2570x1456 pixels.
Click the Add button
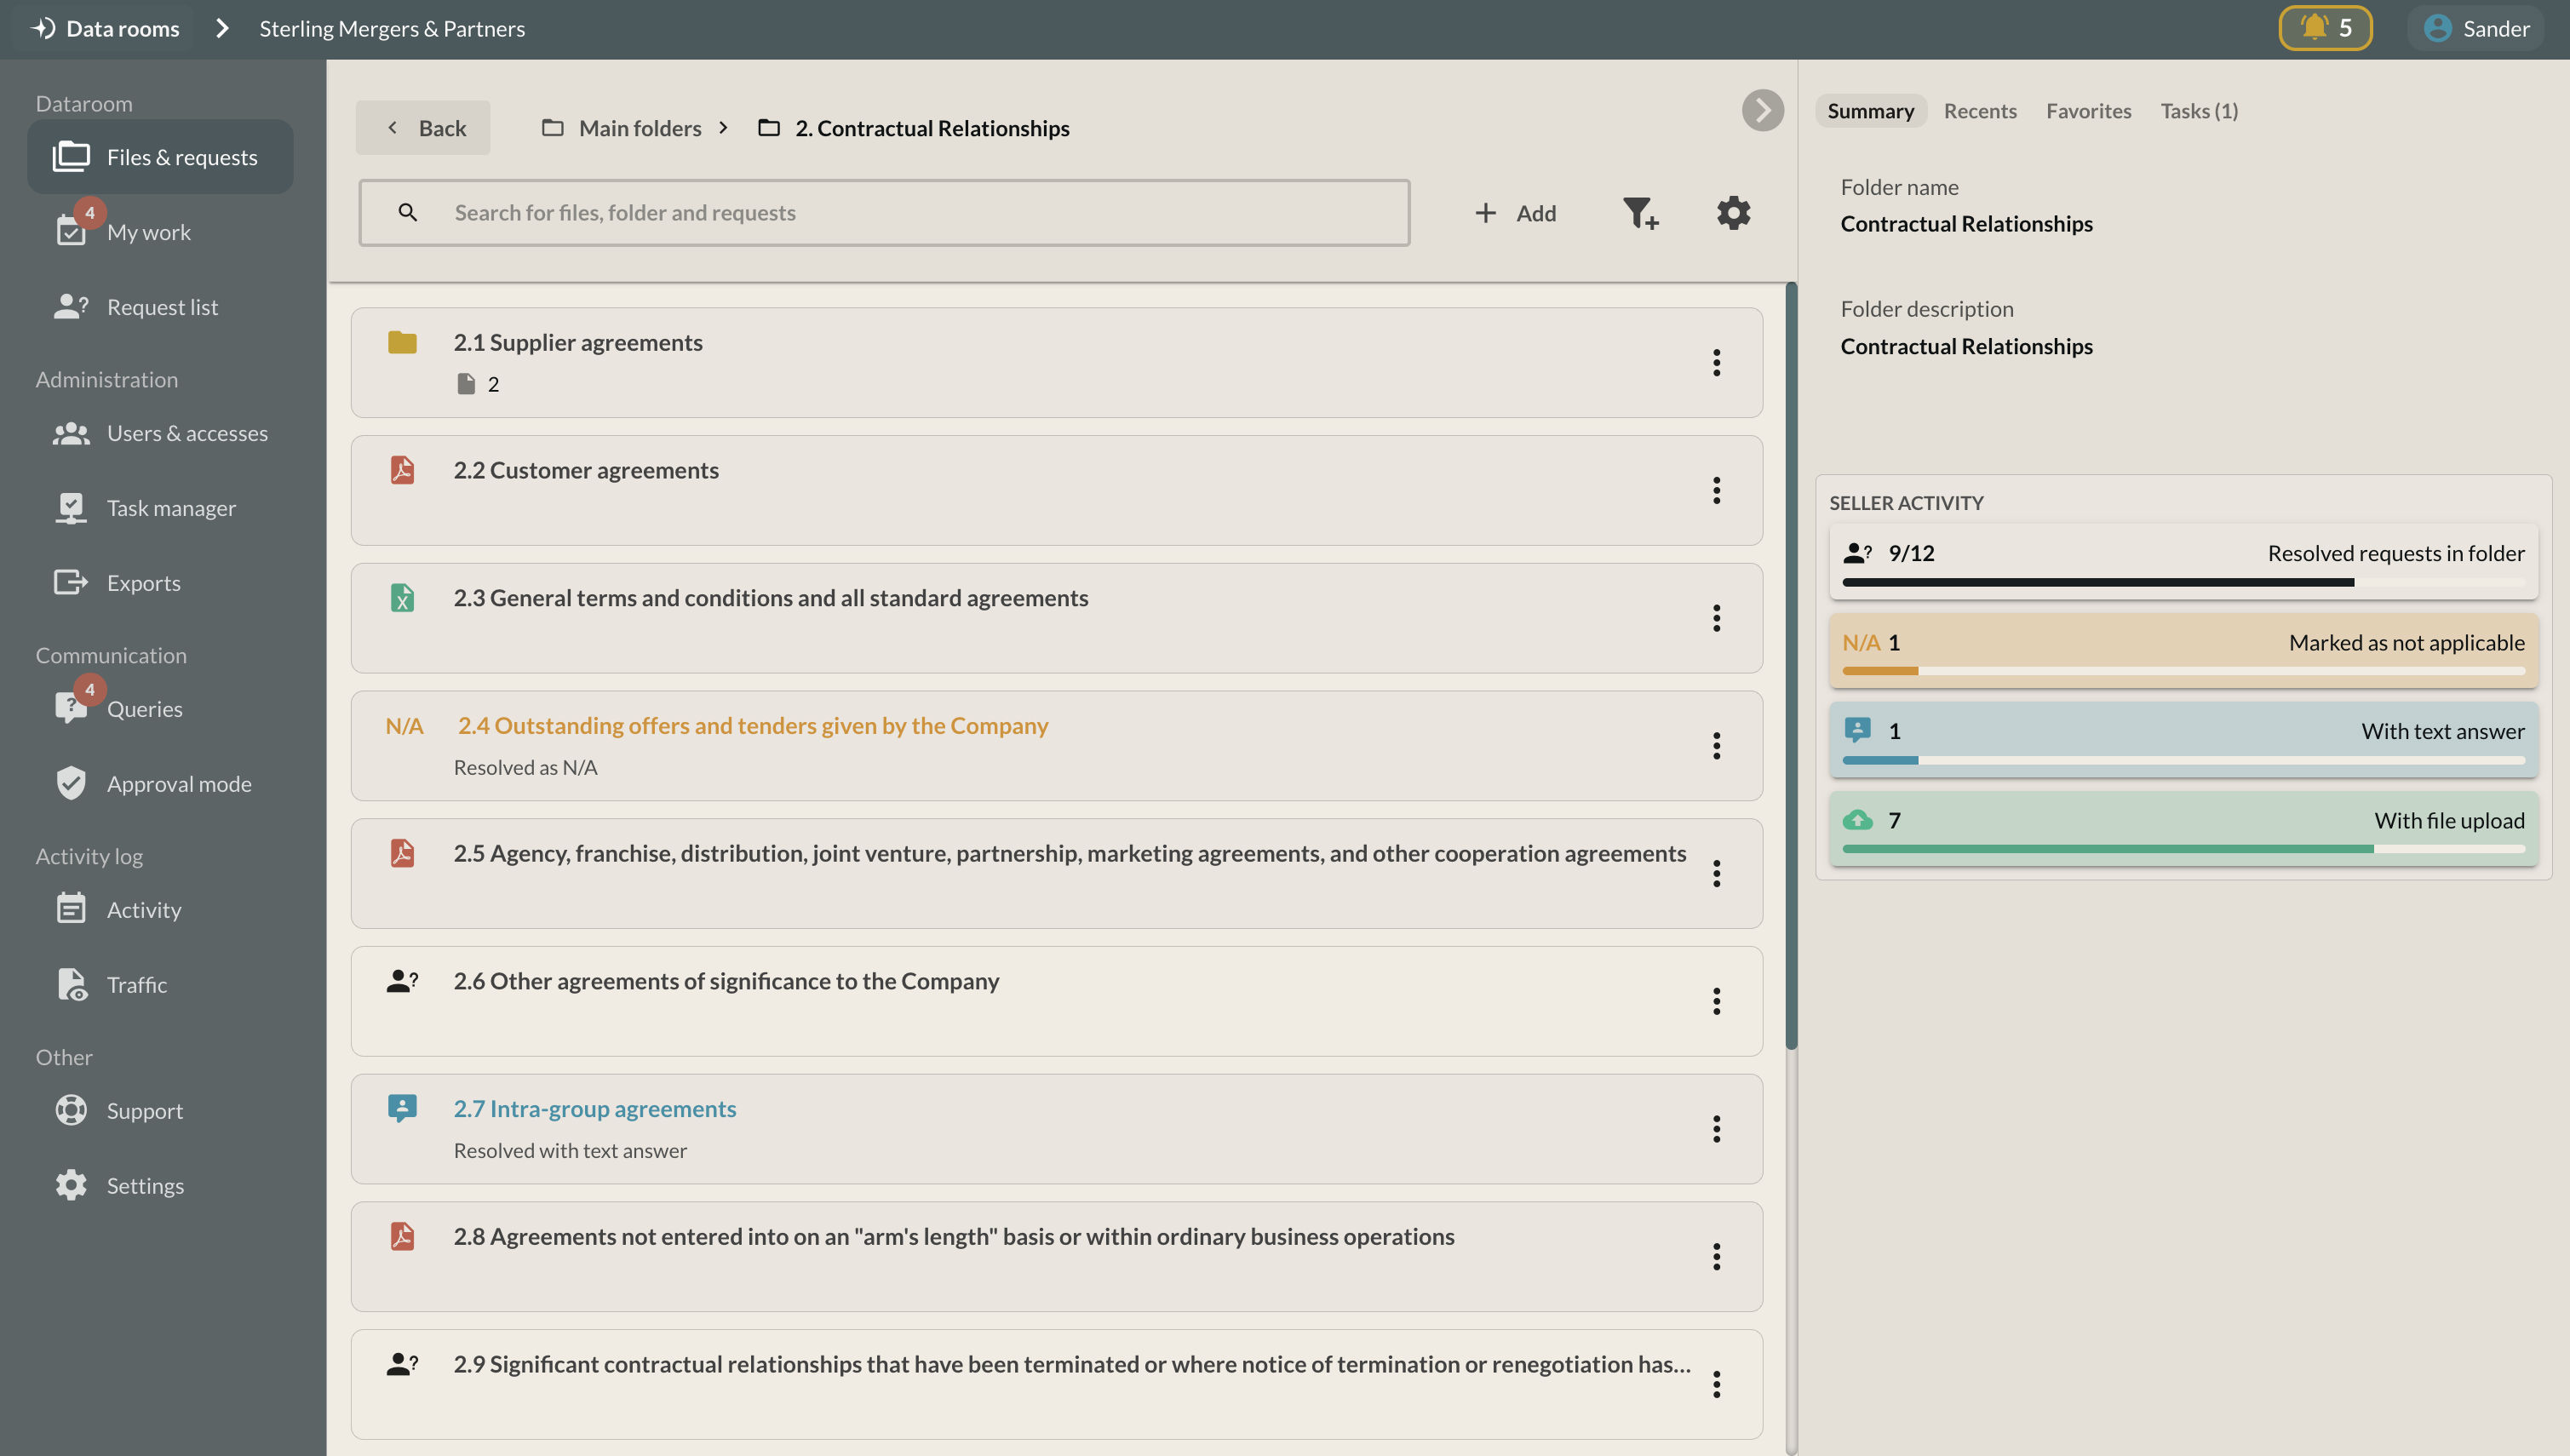1515,213
